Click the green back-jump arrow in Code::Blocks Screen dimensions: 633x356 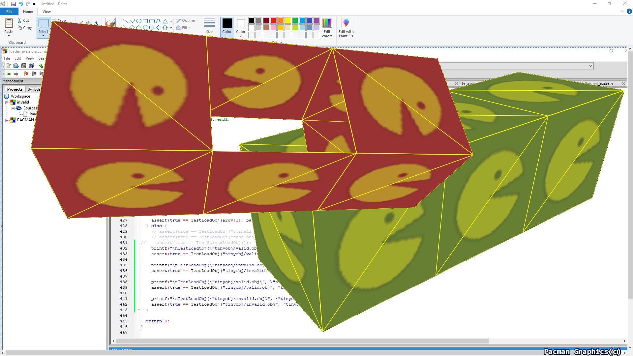pos(9,74)
